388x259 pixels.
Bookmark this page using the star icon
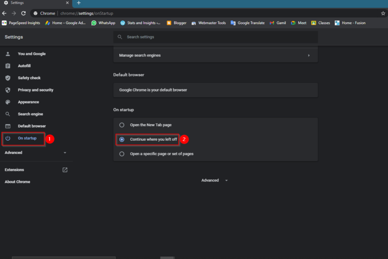[383, 13]
